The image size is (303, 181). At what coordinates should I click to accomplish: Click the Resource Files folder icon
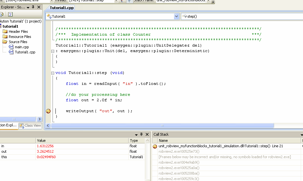[x=5, y=37]
